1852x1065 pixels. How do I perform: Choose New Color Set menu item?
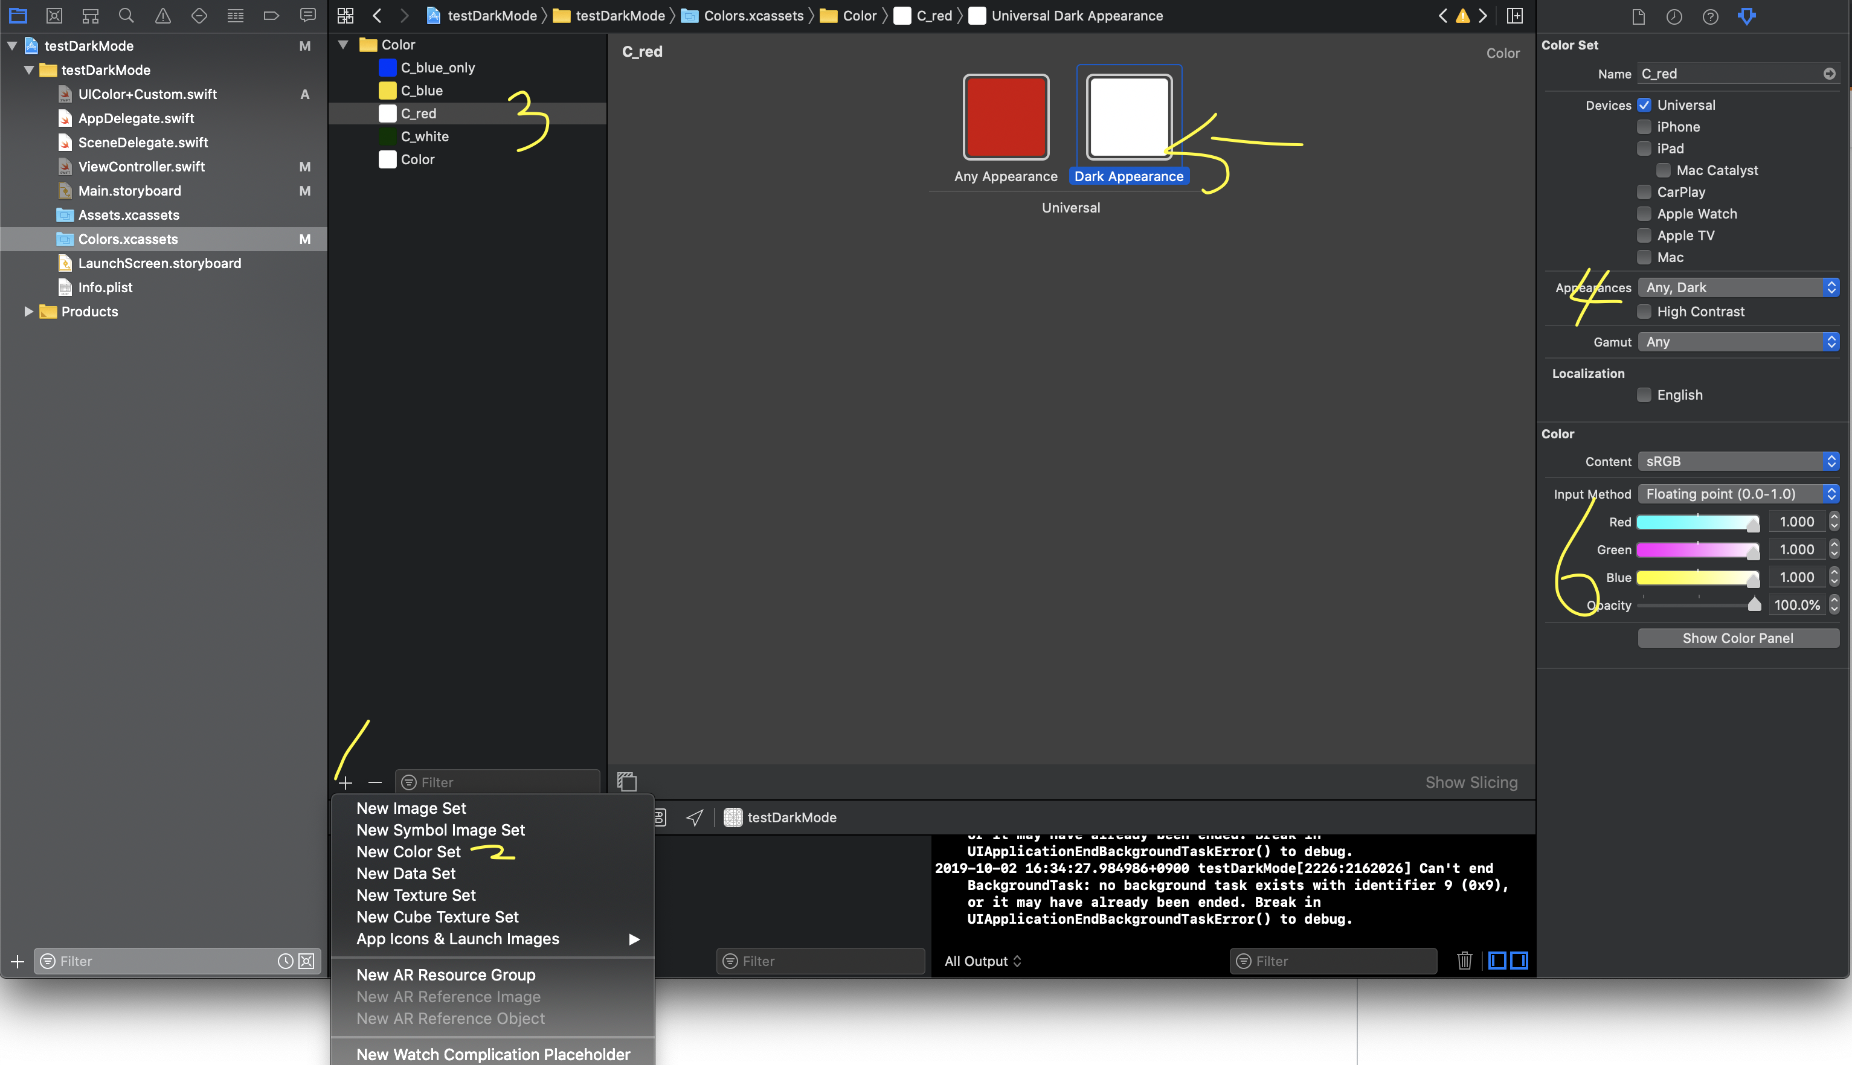click(x=408, y=851)
